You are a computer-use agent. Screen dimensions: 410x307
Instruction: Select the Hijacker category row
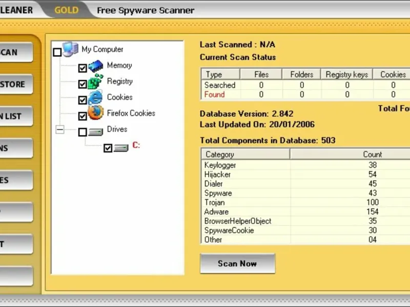(x=305, y=174)
